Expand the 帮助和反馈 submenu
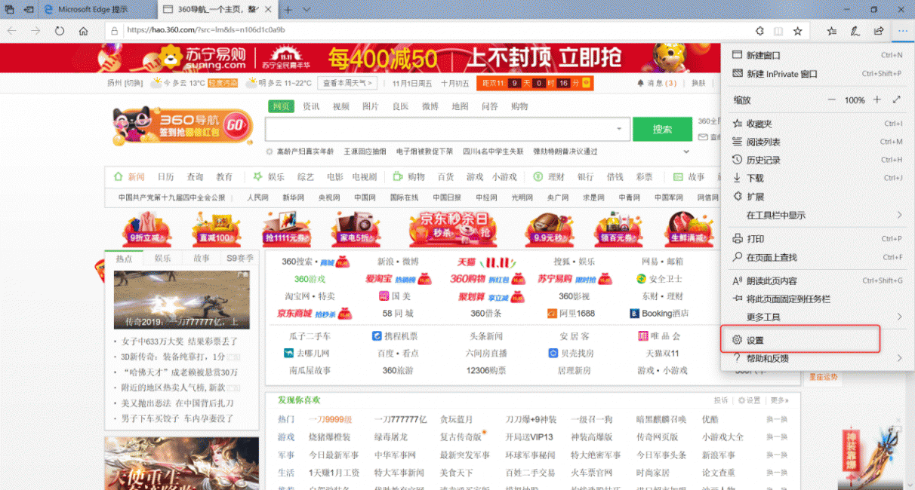 coord(818,359)
